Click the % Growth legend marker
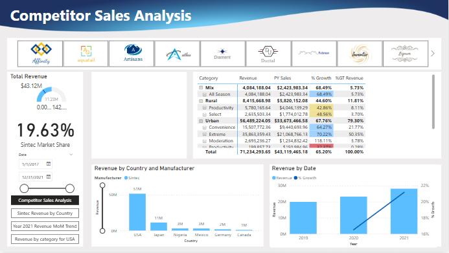 point(296,178)
